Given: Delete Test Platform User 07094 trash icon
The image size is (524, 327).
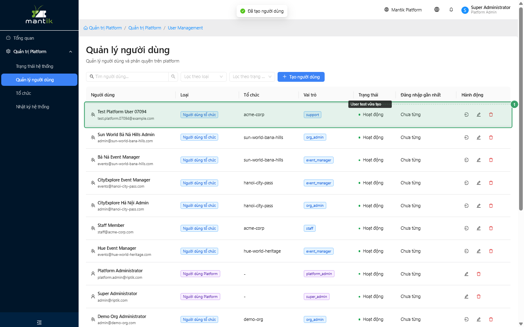Looking at the screenshot, I should 491,114.
